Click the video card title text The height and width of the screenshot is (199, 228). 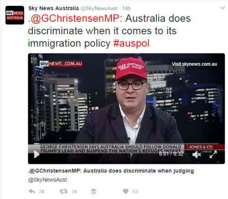[111, 171]
